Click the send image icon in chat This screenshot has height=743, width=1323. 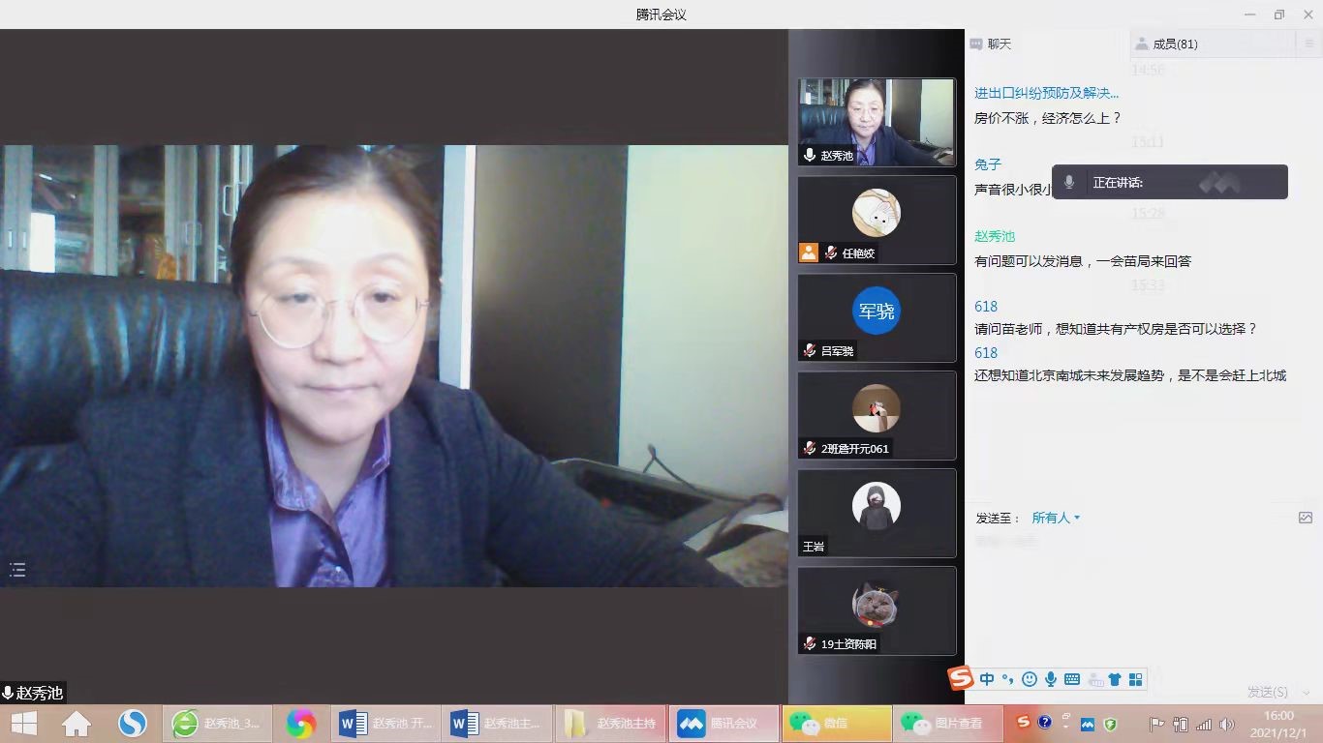(1305, 518)
